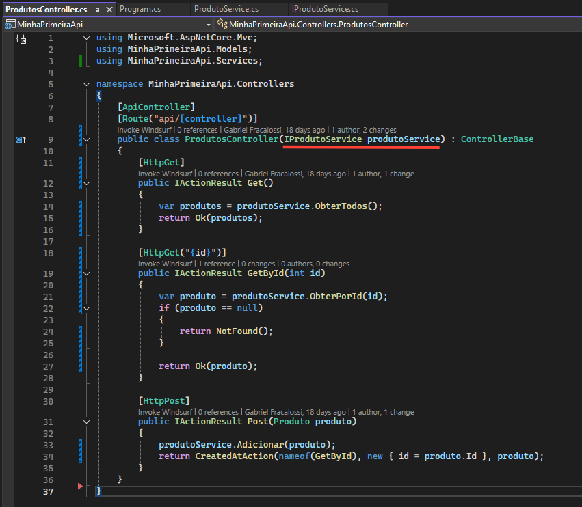Click the green change marker on line 3
Image resolution: width=582 pixels, height=507 pixels.
pyautogui.click(x=81, y=61)
